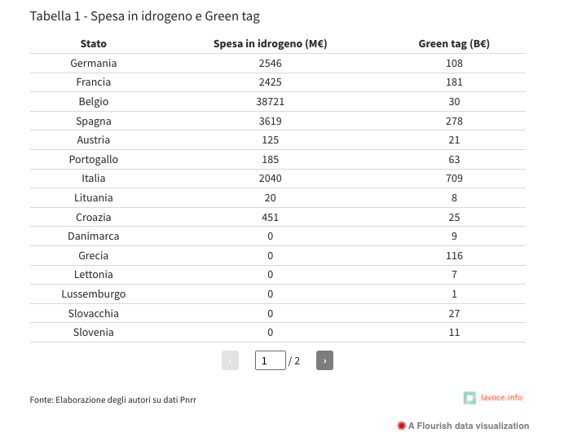Open the Flourish data visualization link
Screen dimensions: 564x437
[x=468, y=426]
